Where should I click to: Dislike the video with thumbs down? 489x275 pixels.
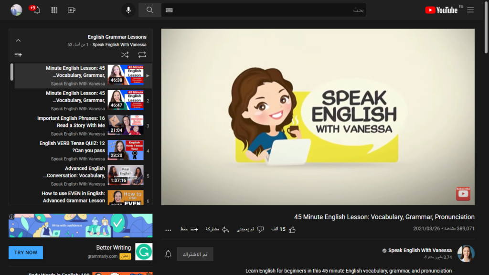click(x=260, y=230)
